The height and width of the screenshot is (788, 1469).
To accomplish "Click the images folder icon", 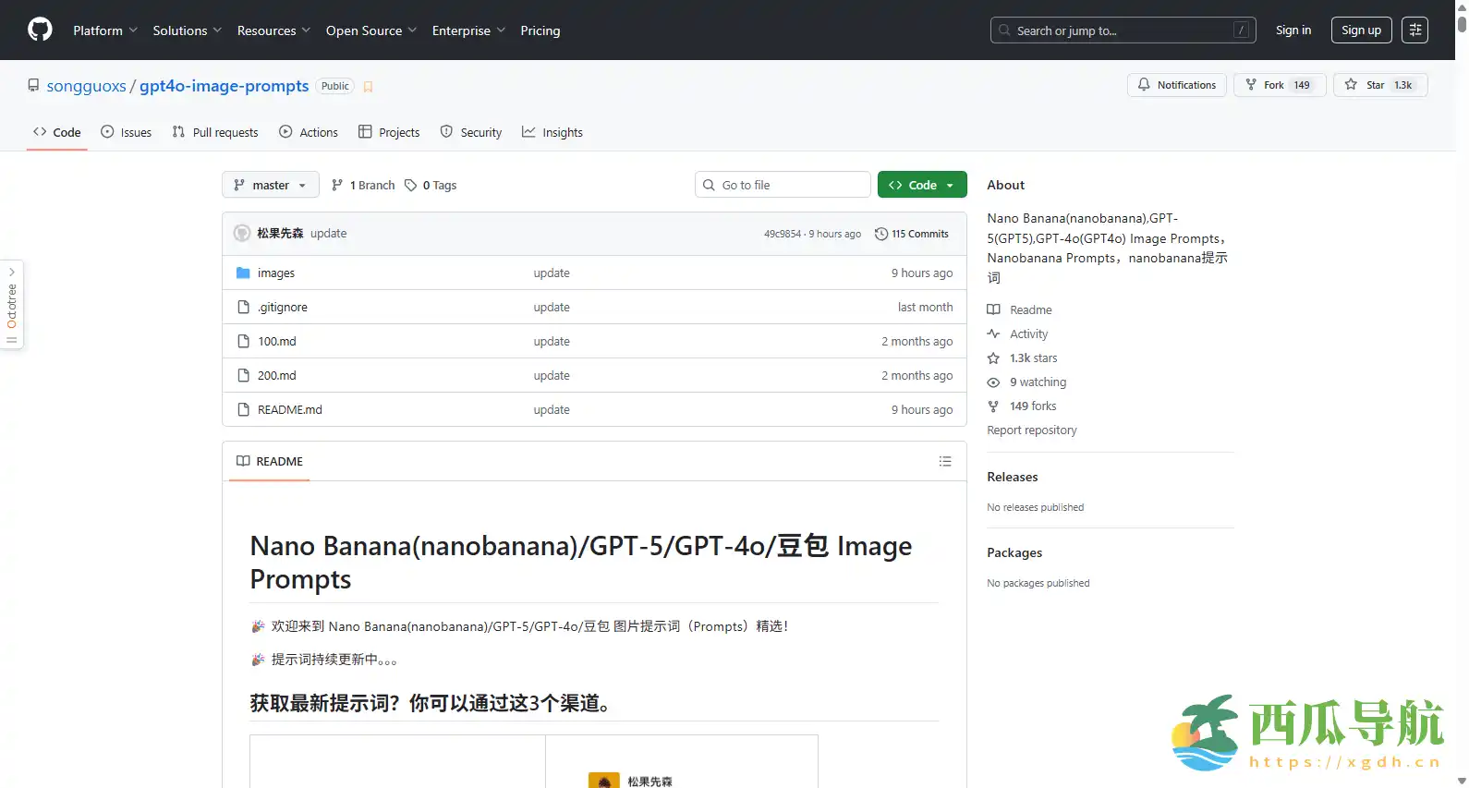I will point(243,273).
